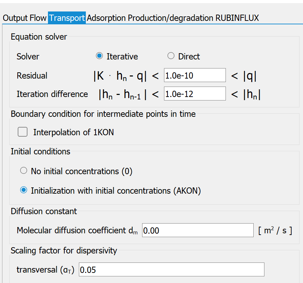Select the Transport tab
This screenshot has height=283, width=303.
pyautogui.click(x=67, y=18)
